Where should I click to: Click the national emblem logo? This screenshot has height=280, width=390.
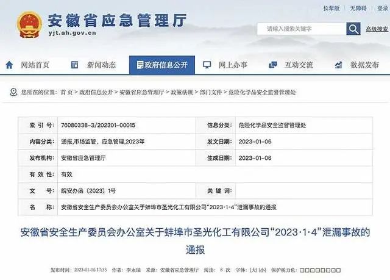tap(29, 24)
